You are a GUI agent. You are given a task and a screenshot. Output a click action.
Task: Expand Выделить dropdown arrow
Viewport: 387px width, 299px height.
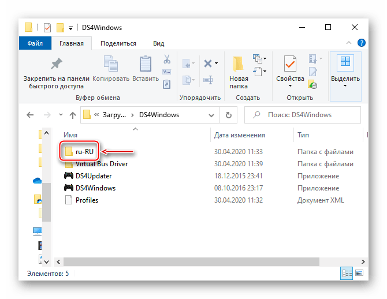[345, 86]
